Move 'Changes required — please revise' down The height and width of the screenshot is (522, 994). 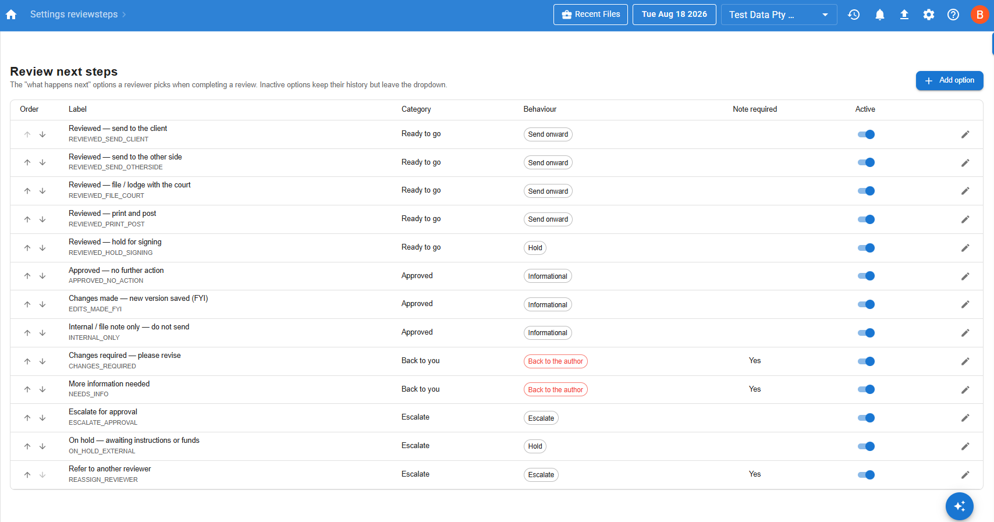click(42, 361)
